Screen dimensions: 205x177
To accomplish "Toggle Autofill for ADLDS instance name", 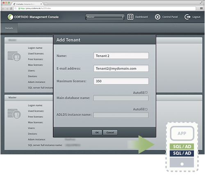I will point(146,109).
